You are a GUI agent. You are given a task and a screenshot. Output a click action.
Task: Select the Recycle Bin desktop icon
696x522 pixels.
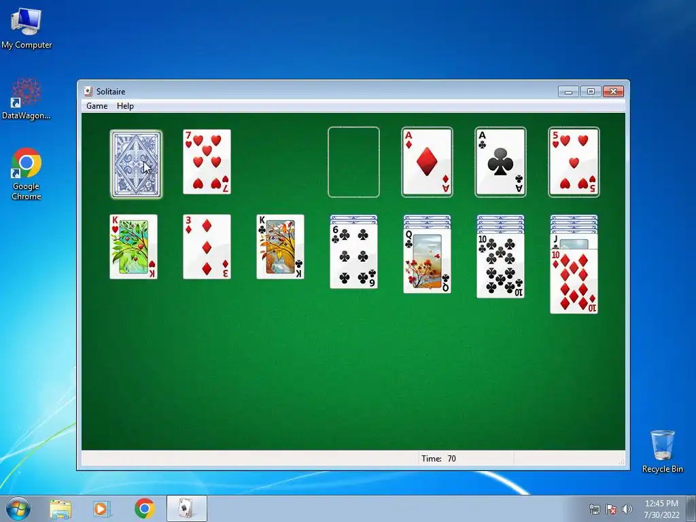(x=662, y=451)
